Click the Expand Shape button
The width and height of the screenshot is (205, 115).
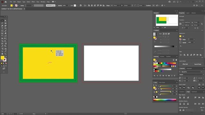[x=198, y=64]
